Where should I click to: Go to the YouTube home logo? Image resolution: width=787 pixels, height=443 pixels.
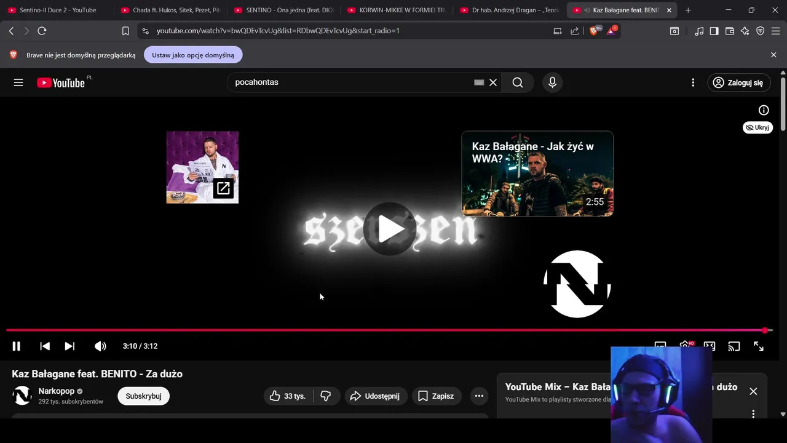[x=61, y=82]
